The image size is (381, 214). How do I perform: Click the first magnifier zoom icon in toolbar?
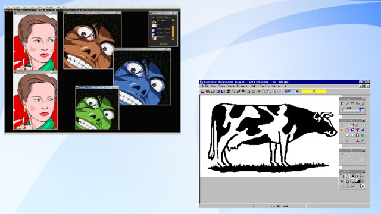(x=264, y=92)
